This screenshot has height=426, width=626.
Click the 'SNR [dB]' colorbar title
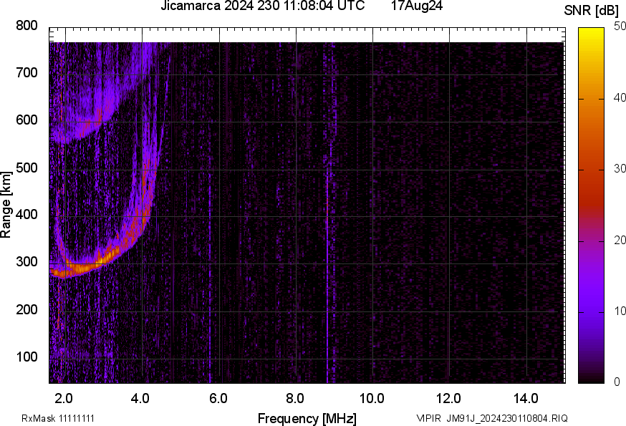coord(591,11)
